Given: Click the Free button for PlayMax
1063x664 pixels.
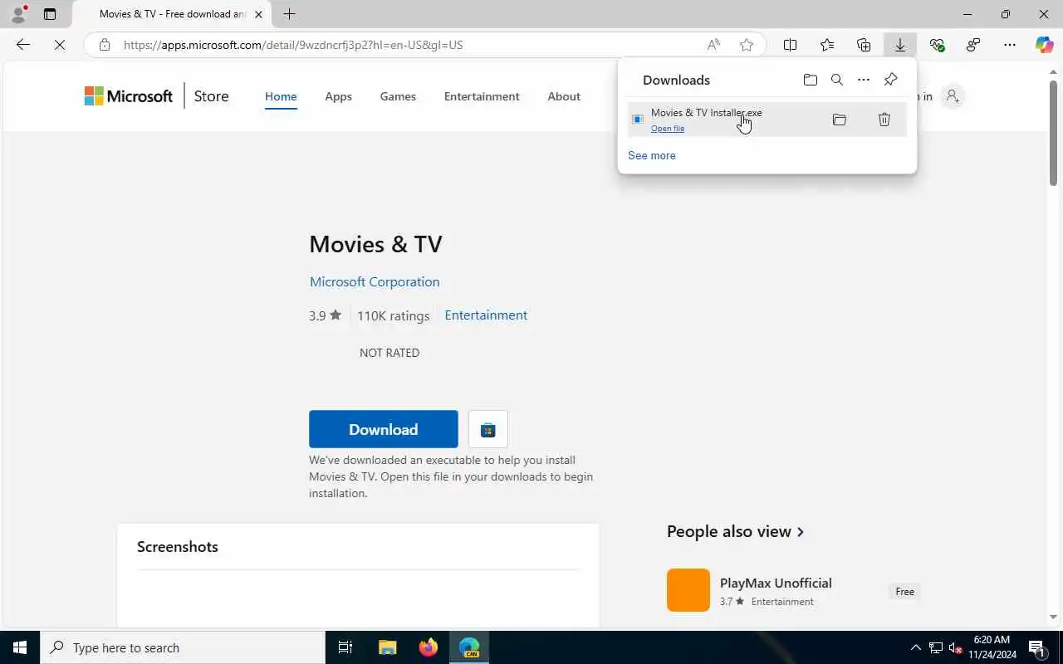Looking at the screenshot, I should [x=905, y=592].
